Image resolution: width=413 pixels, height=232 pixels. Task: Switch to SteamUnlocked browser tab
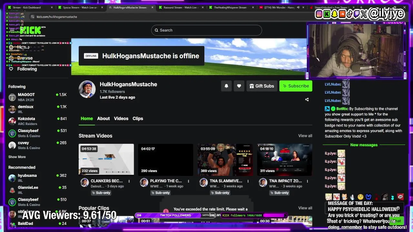[332, 7]
